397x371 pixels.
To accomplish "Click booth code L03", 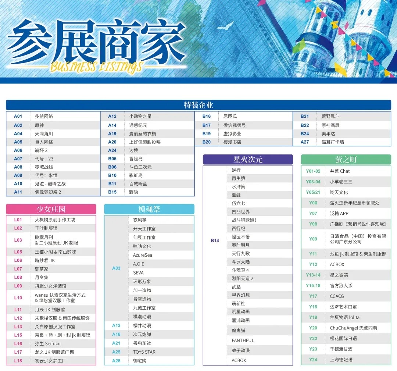I will pyautogui.click(x=18, y=240).
